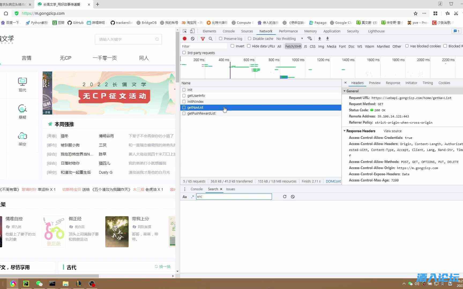Open the system volume control in taskbar
463x289 pixels.
coord(417,284)
